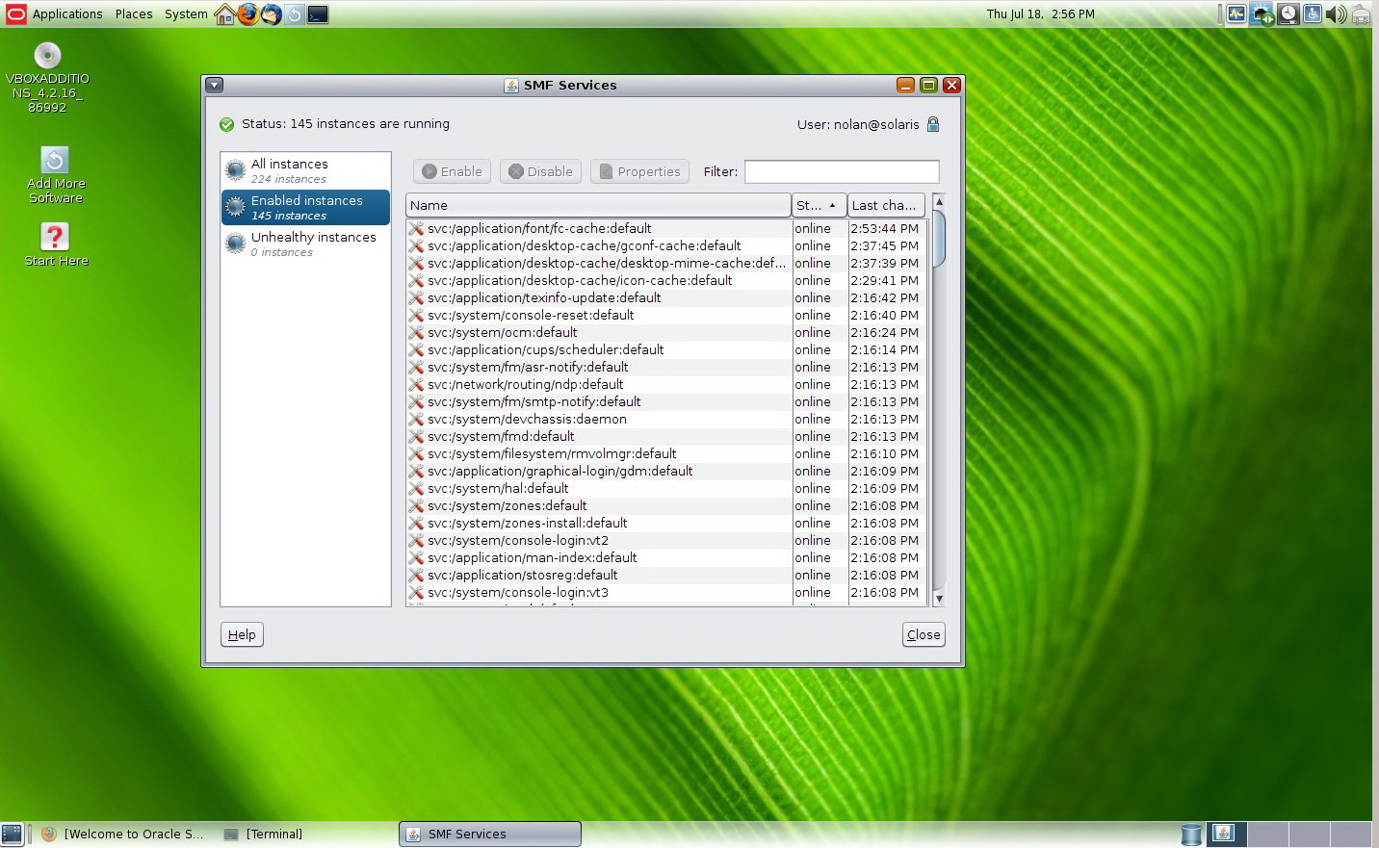Screen dimensions: 1379x848
Task: Select svc:/system/console-login:vt2 row
Action: [x=665, y=540]
